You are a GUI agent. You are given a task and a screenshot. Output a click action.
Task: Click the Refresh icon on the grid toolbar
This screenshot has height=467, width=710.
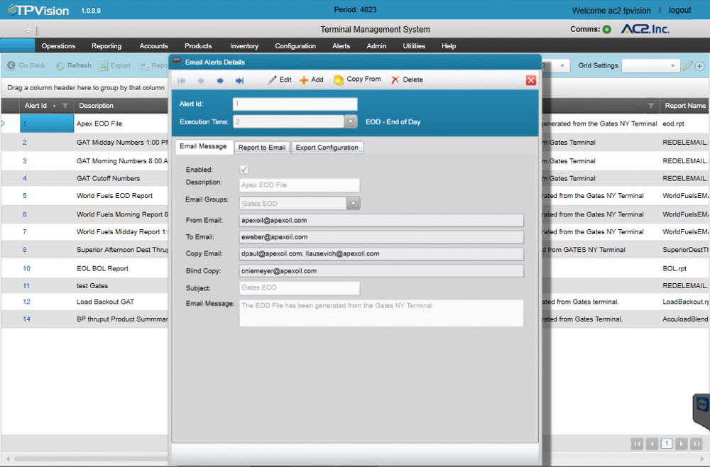pyautogui.click(x=60, y=65)
